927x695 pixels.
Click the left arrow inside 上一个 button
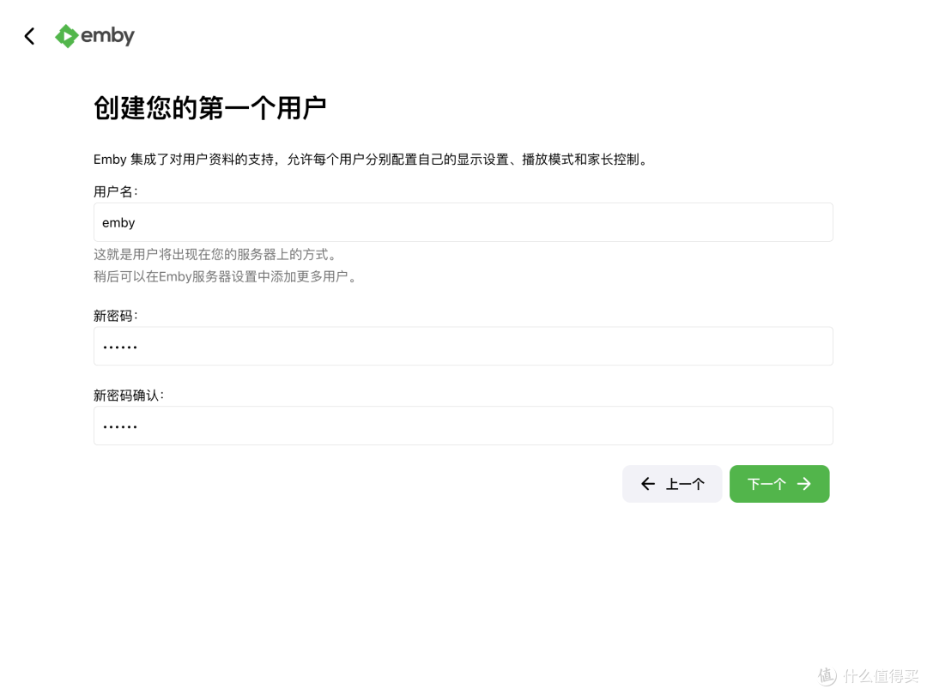(649, 484)
